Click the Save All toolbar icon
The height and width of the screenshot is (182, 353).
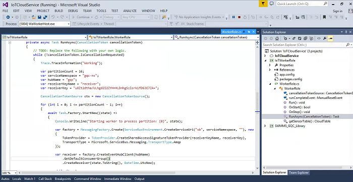(45, 17)
